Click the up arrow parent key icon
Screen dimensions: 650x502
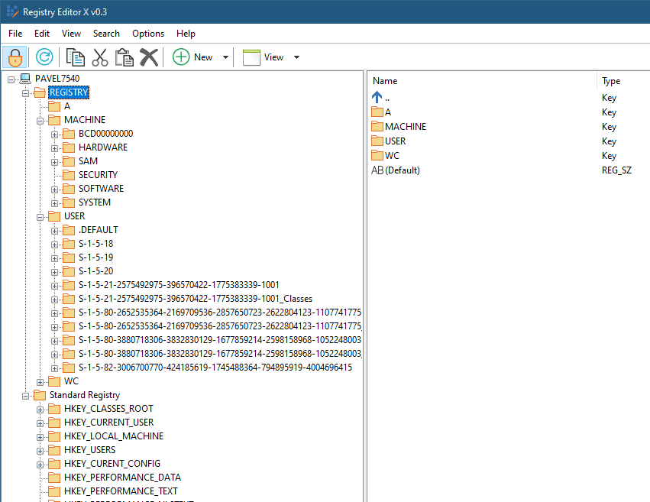(377, 97)
